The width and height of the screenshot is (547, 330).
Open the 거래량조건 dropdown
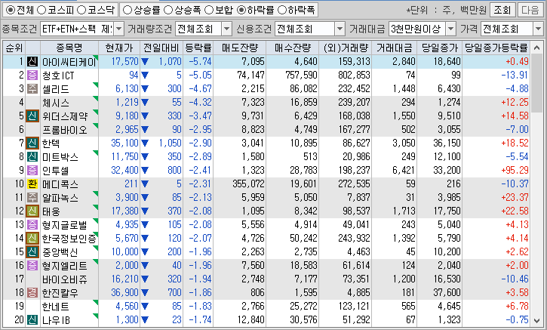[x=227, y=29]
